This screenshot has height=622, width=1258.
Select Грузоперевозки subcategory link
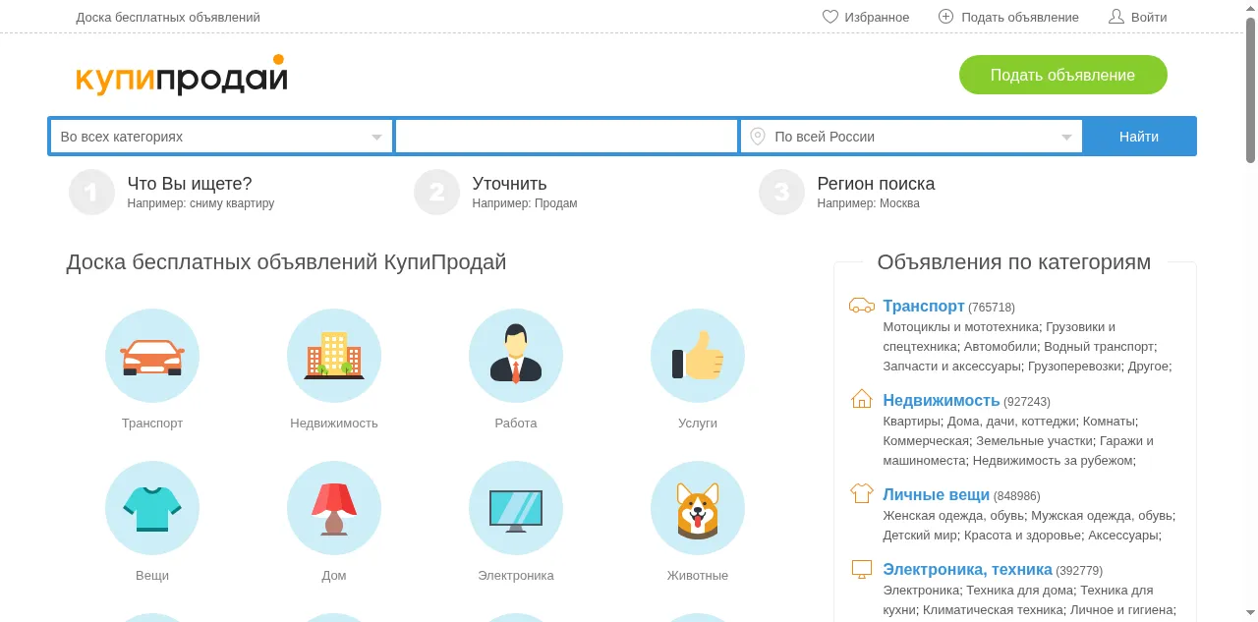pos(1074,366)
